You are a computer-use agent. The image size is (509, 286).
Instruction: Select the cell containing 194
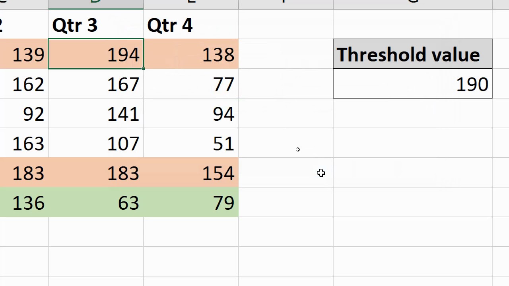(96, 54)
